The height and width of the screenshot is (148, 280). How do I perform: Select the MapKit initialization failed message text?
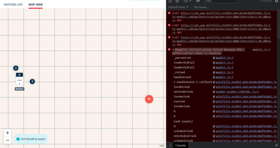coord(208,51)
